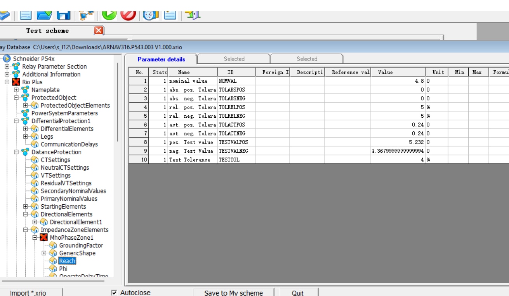Screen dimensions: 509x296
Task: Select the Test scheme tab
Action: click(x=47, y=30)
